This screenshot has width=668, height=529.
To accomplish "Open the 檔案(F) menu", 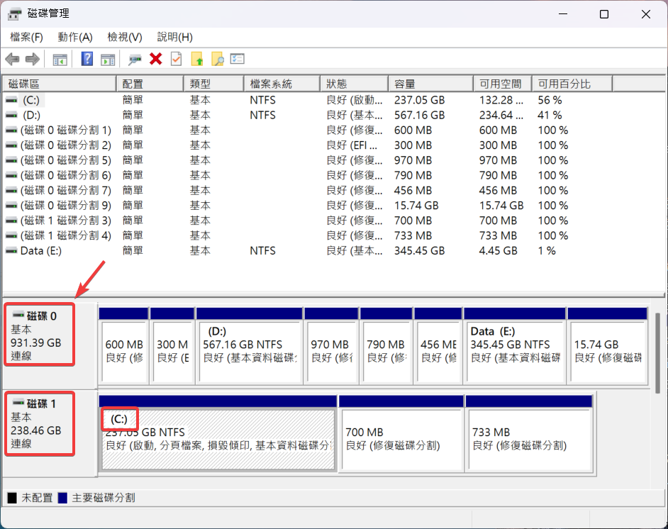I will [x=26, y=37].
